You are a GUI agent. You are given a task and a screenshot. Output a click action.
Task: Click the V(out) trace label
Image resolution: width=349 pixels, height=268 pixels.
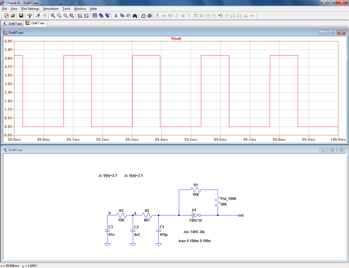[176, 38]
